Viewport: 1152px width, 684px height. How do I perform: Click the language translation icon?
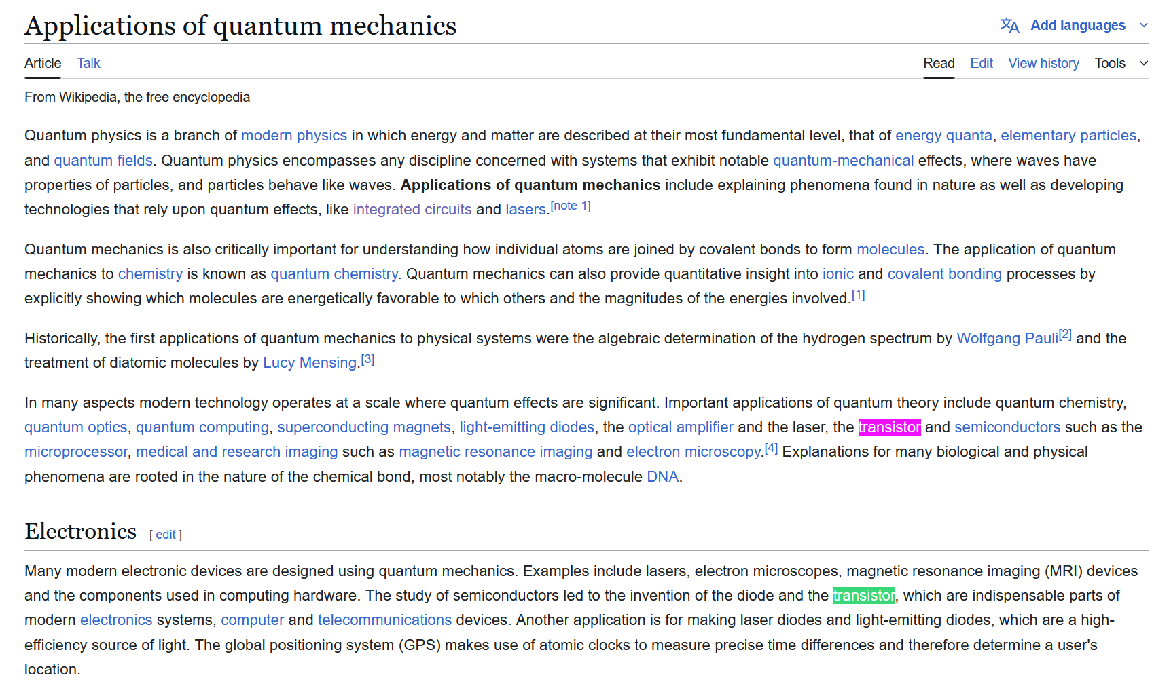tap(1009, 25)
